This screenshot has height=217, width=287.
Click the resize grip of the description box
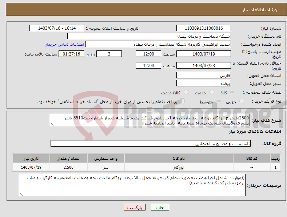[52, 124]
